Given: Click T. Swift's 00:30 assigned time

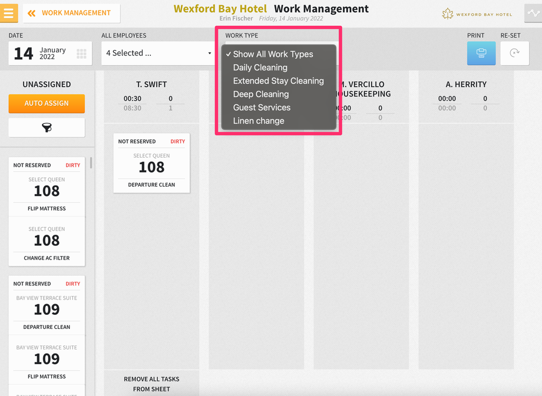Looking at the screenshot, I should coord(133,98).
